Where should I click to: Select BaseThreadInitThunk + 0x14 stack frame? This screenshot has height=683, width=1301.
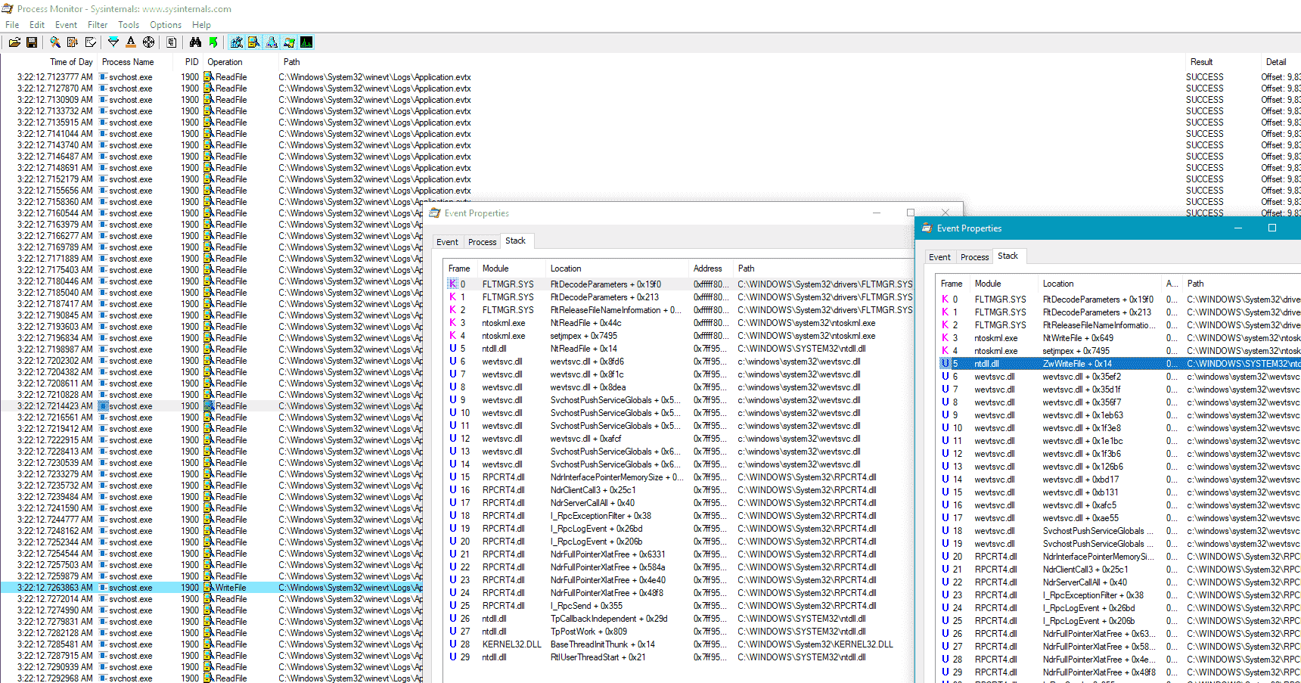(679, 644)
